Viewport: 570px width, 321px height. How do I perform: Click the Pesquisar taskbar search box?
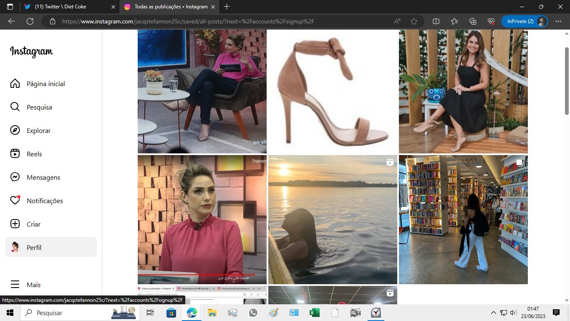[x=81, y=313]
